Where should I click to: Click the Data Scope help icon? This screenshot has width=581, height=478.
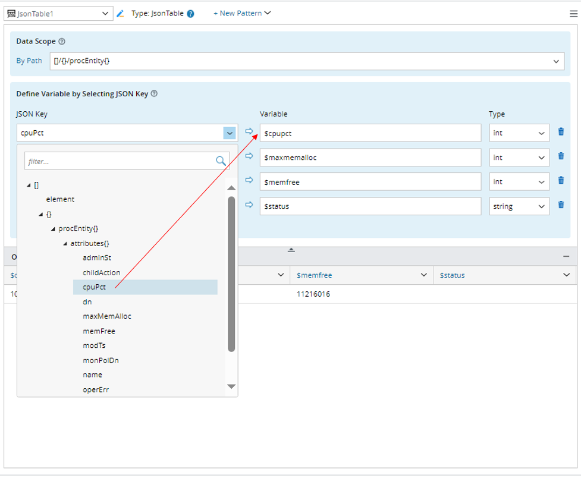click(x=62, y=42)
